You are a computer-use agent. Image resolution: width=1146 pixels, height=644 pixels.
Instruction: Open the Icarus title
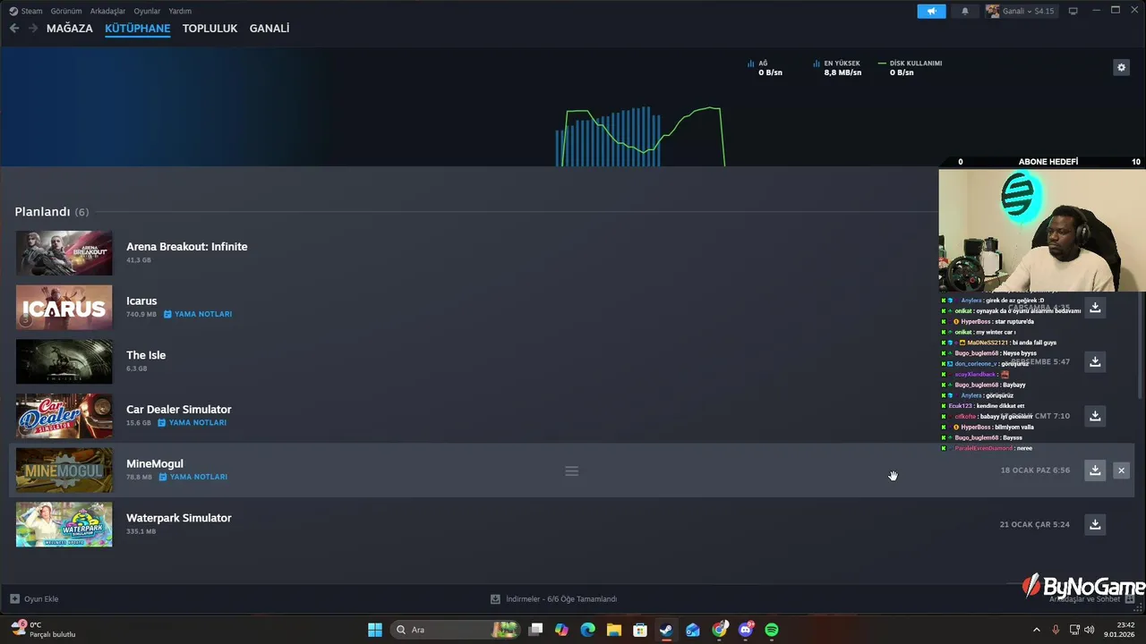pos(141,301)
